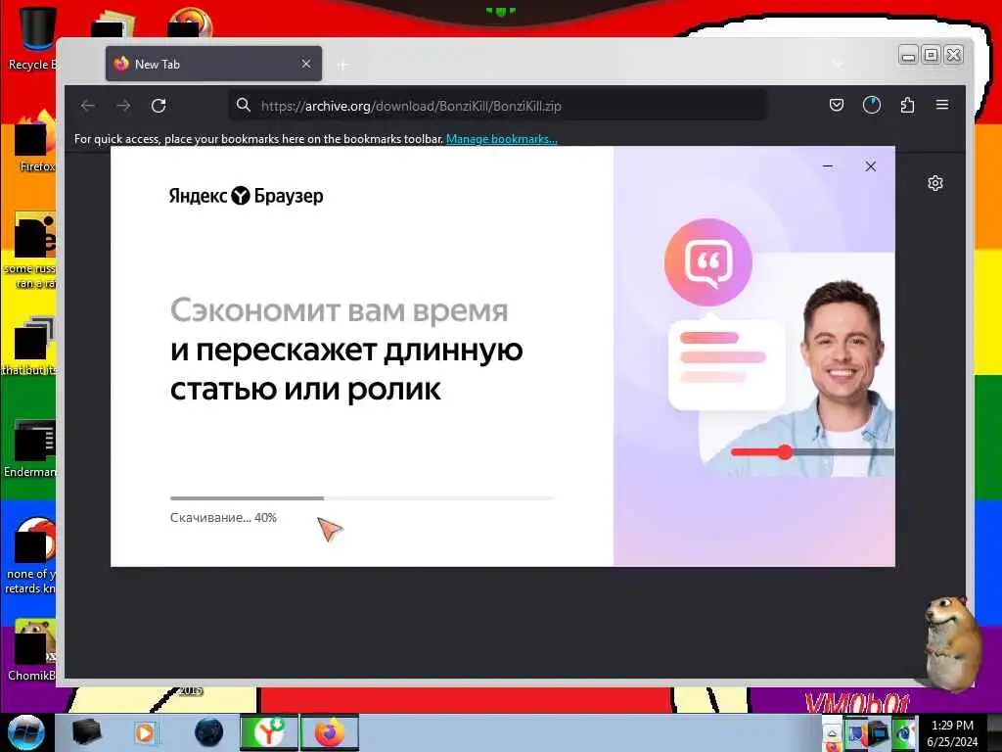Open new tab page settings gear
Image resolution: width=1002 pixels, height=752 pixels.
click(x=935, y=183)
